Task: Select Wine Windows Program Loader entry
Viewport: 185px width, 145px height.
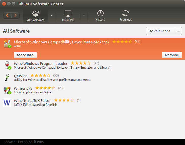Action: point(92,65)
